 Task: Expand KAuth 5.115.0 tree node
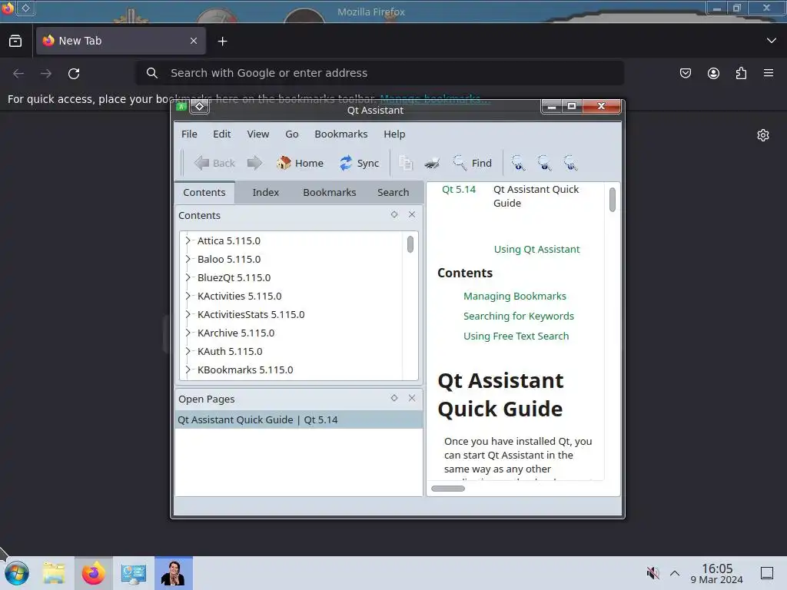coord(188,351)
